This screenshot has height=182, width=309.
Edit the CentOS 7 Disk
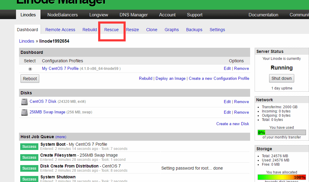(227, 102)
